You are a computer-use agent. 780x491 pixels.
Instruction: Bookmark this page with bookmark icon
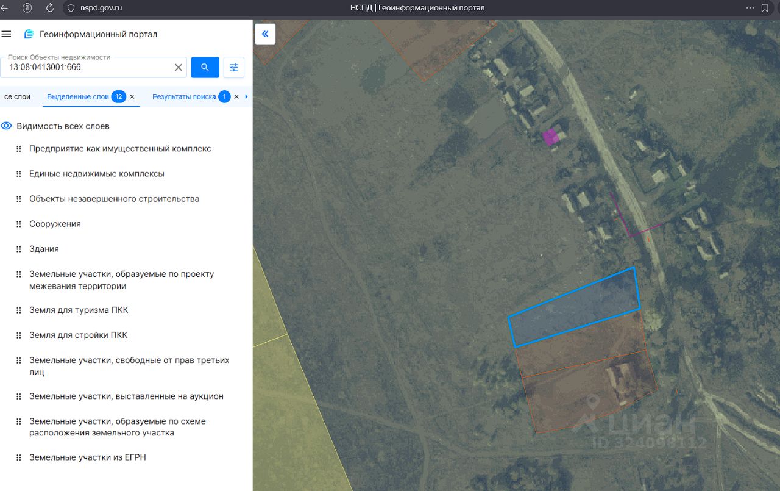click(x=765, y=8)
